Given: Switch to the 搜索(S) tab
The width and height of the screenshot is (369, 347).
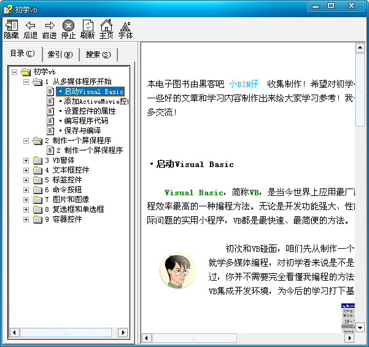Looking at the screenshot, I should coord(98,55).
